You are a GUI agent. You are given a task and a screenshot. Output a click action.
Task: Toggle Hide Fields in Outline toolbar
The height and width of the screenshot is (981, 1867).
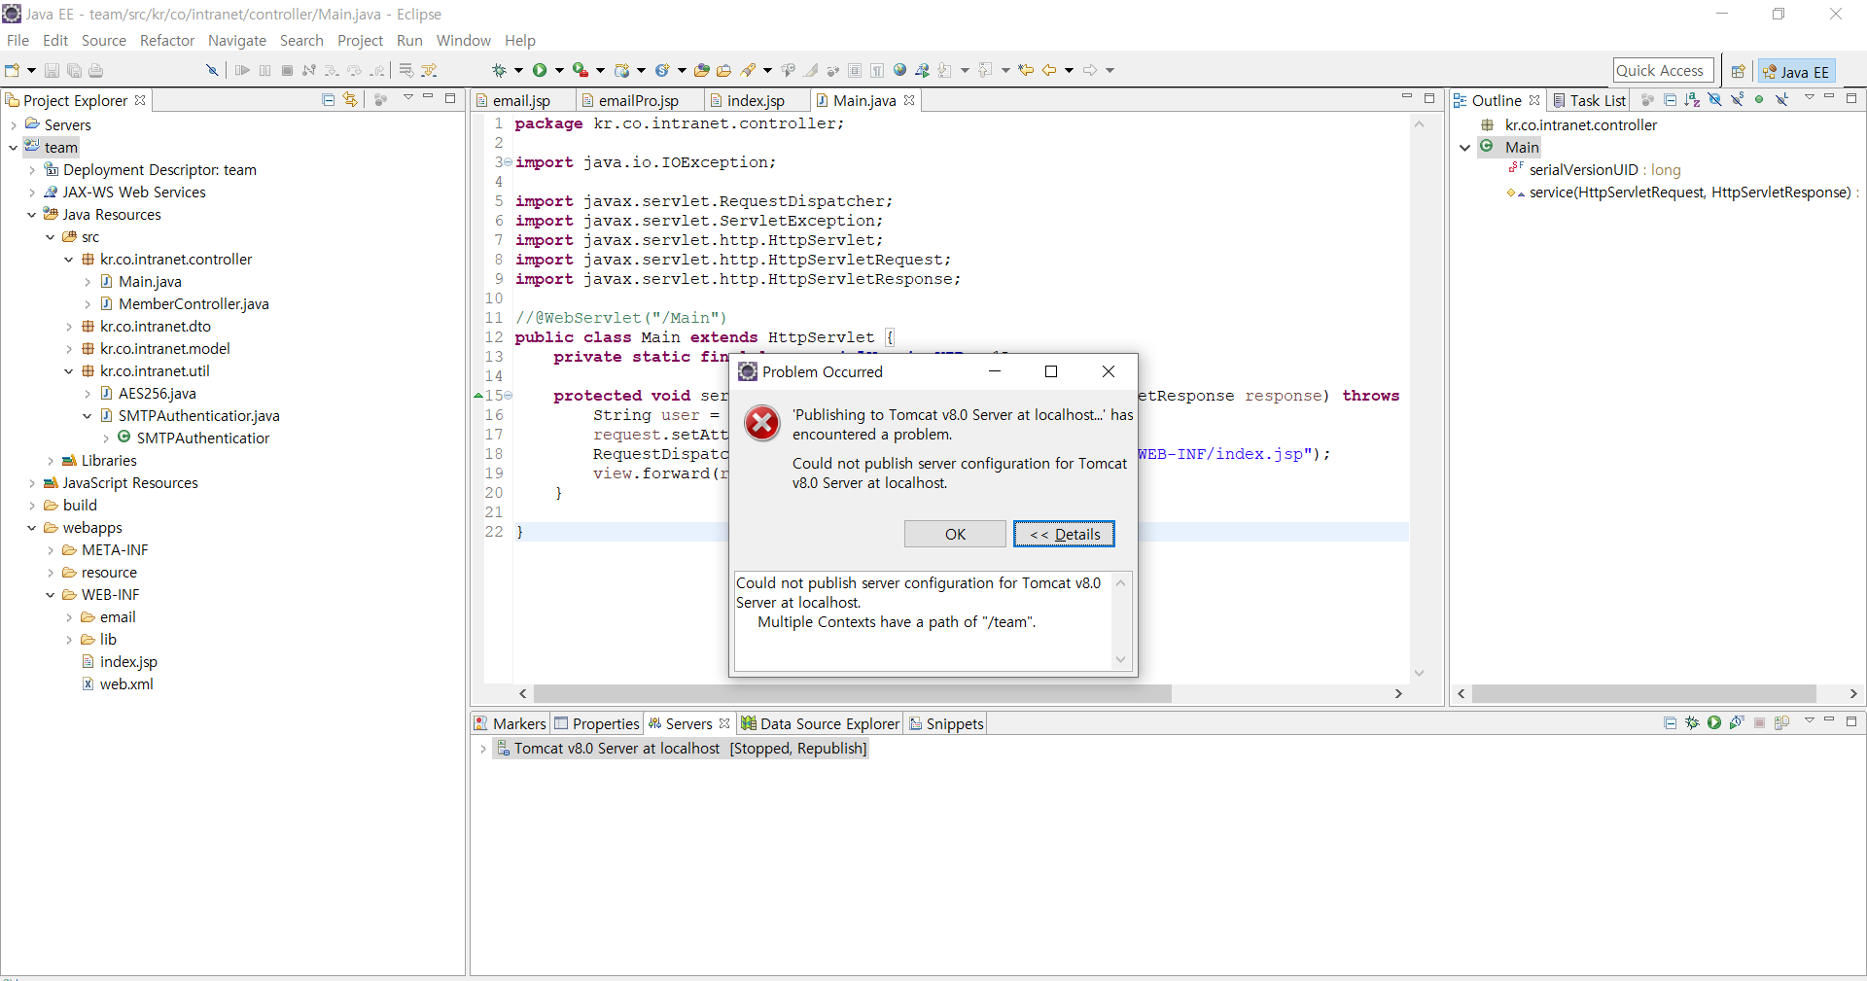[1714, 99]
